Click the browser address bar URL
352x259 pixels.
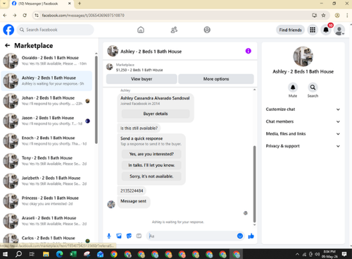click(x=83, y=16)
